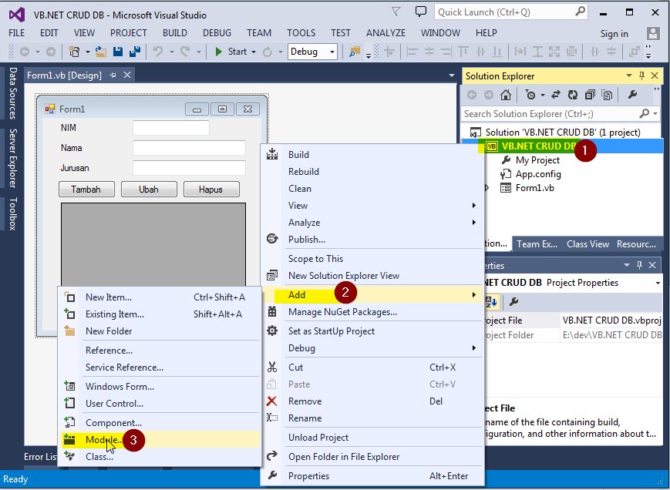The width and height of the screenshot is (670, 490).
Task: Click the Sign in link
Action: (x=614, y=34)
